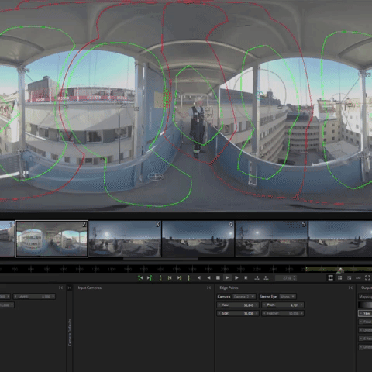Click the Edge Points panel title
Image resolution: width=372 pixels, height=372 pixels.
[229, 288]
